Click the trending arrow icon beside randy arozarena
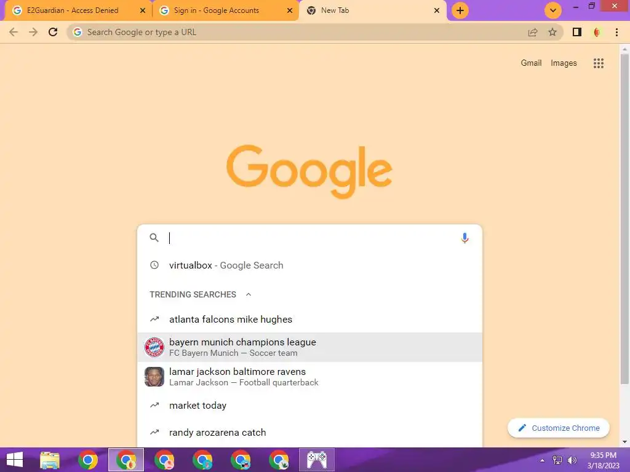630x472 pixels. tap(154, 432)
